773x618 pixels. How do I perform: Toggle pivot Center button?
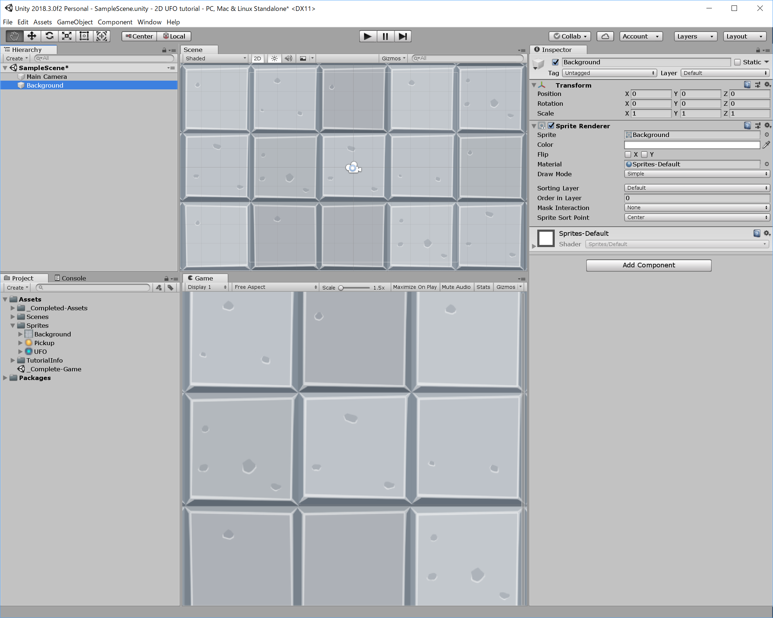pyautogui.click(x=139, y=36)
